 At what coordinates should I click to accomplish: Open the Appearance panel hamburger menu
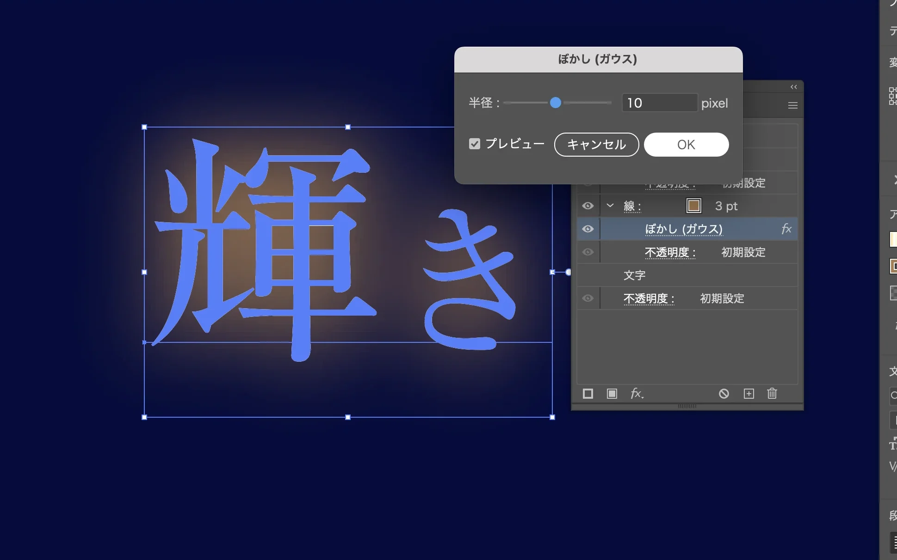tap(792, 105)
